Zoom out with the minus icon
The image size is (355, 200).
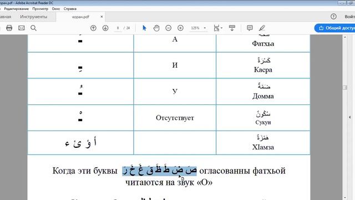pos(168,28)
